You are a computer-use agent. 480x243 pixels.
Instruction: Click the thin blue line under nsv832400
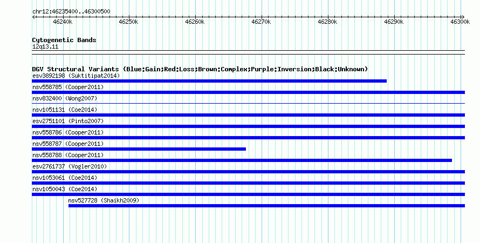pyautogui.click(x=248, y=104)
